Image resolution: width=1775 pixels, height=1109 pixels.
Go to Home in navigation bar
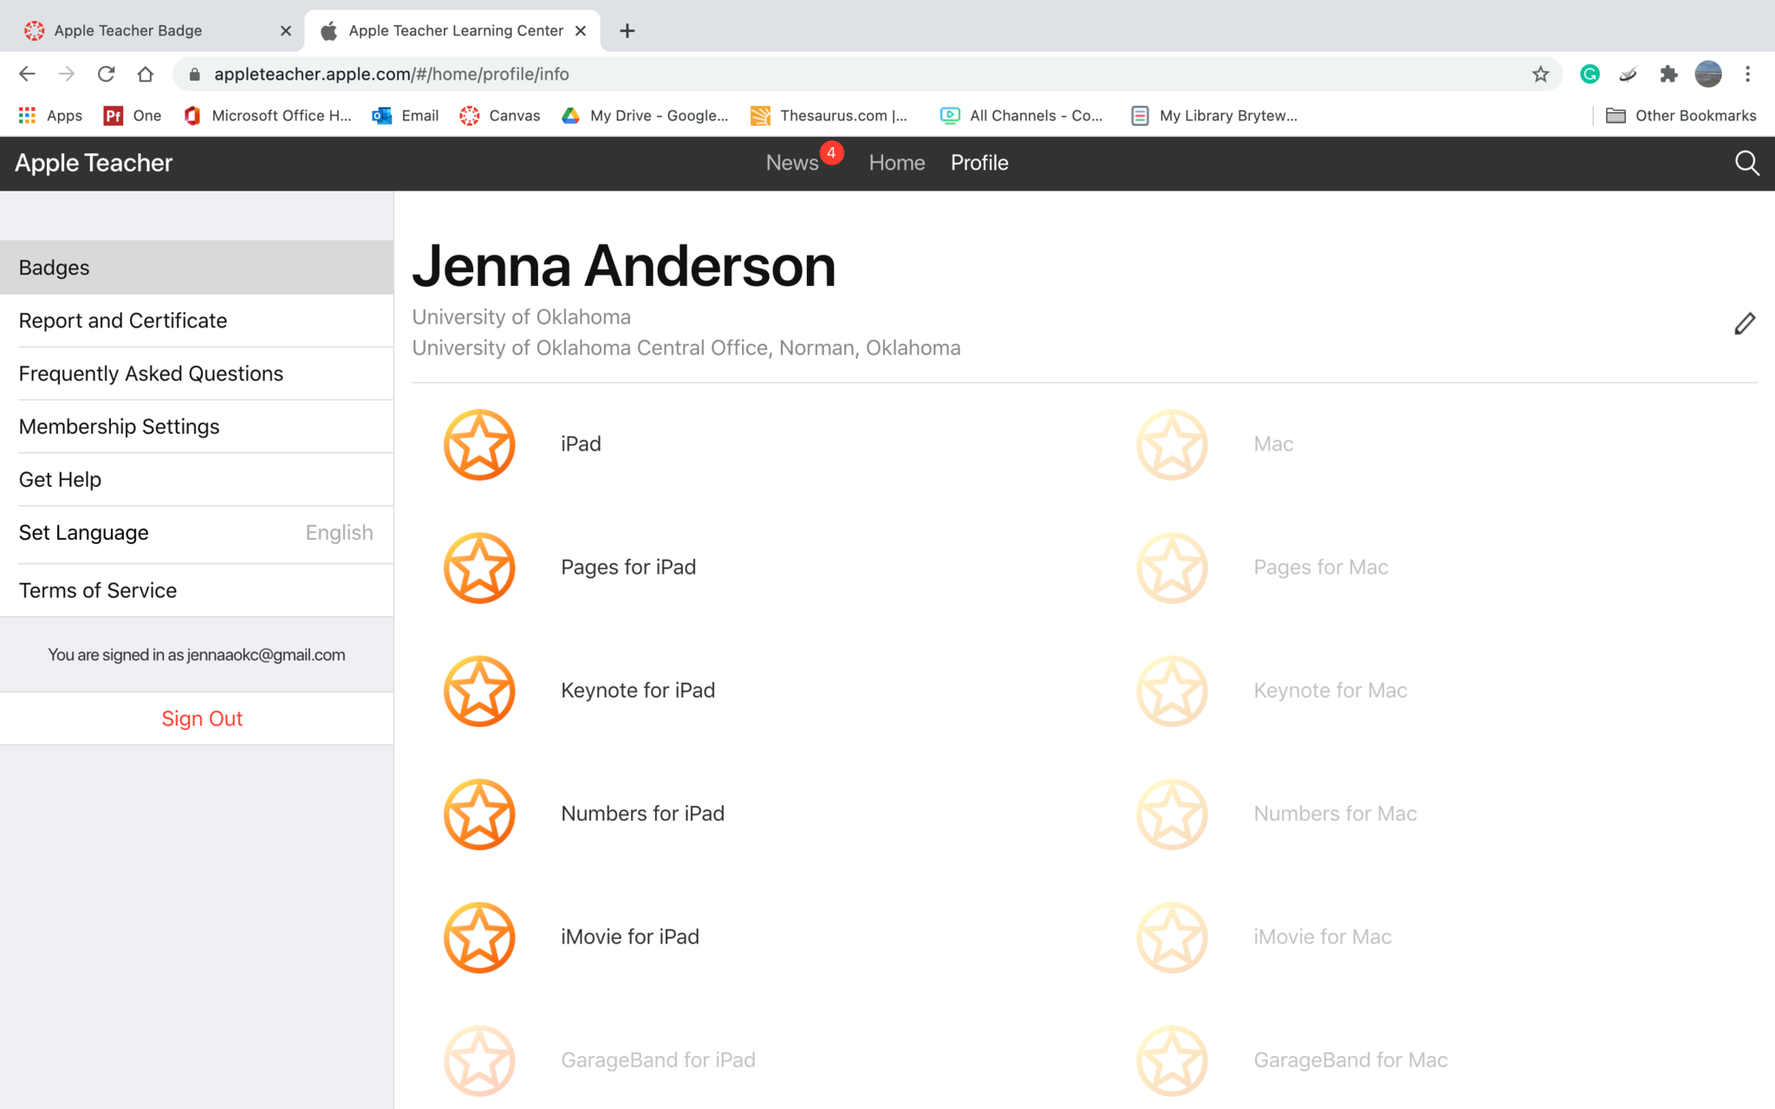point(896,163)
